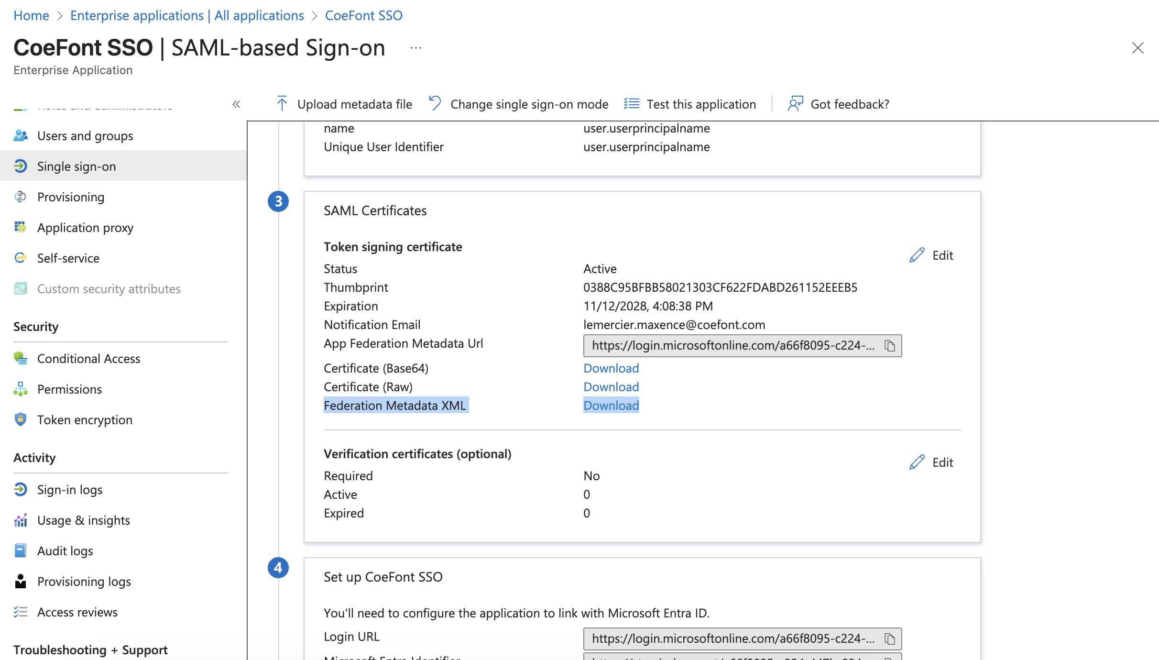Click the Application proxy icon

21,228
